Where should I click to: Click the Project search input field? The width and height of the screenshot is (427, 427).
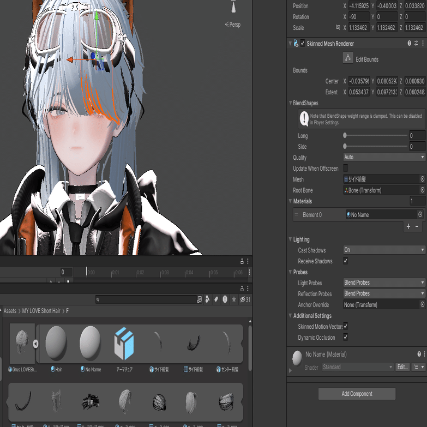[x=146, y=299]
